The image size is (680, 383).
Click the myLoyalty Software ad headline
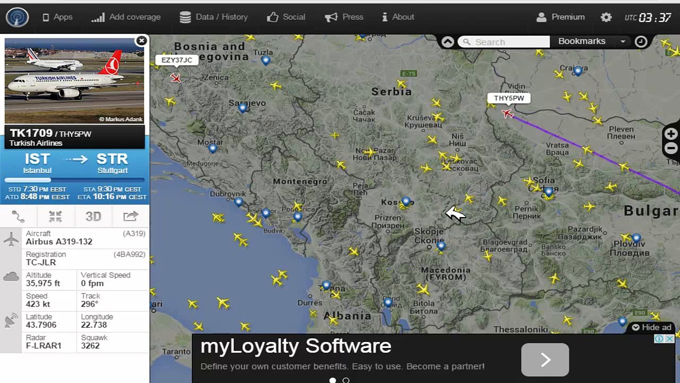point(296,346)
